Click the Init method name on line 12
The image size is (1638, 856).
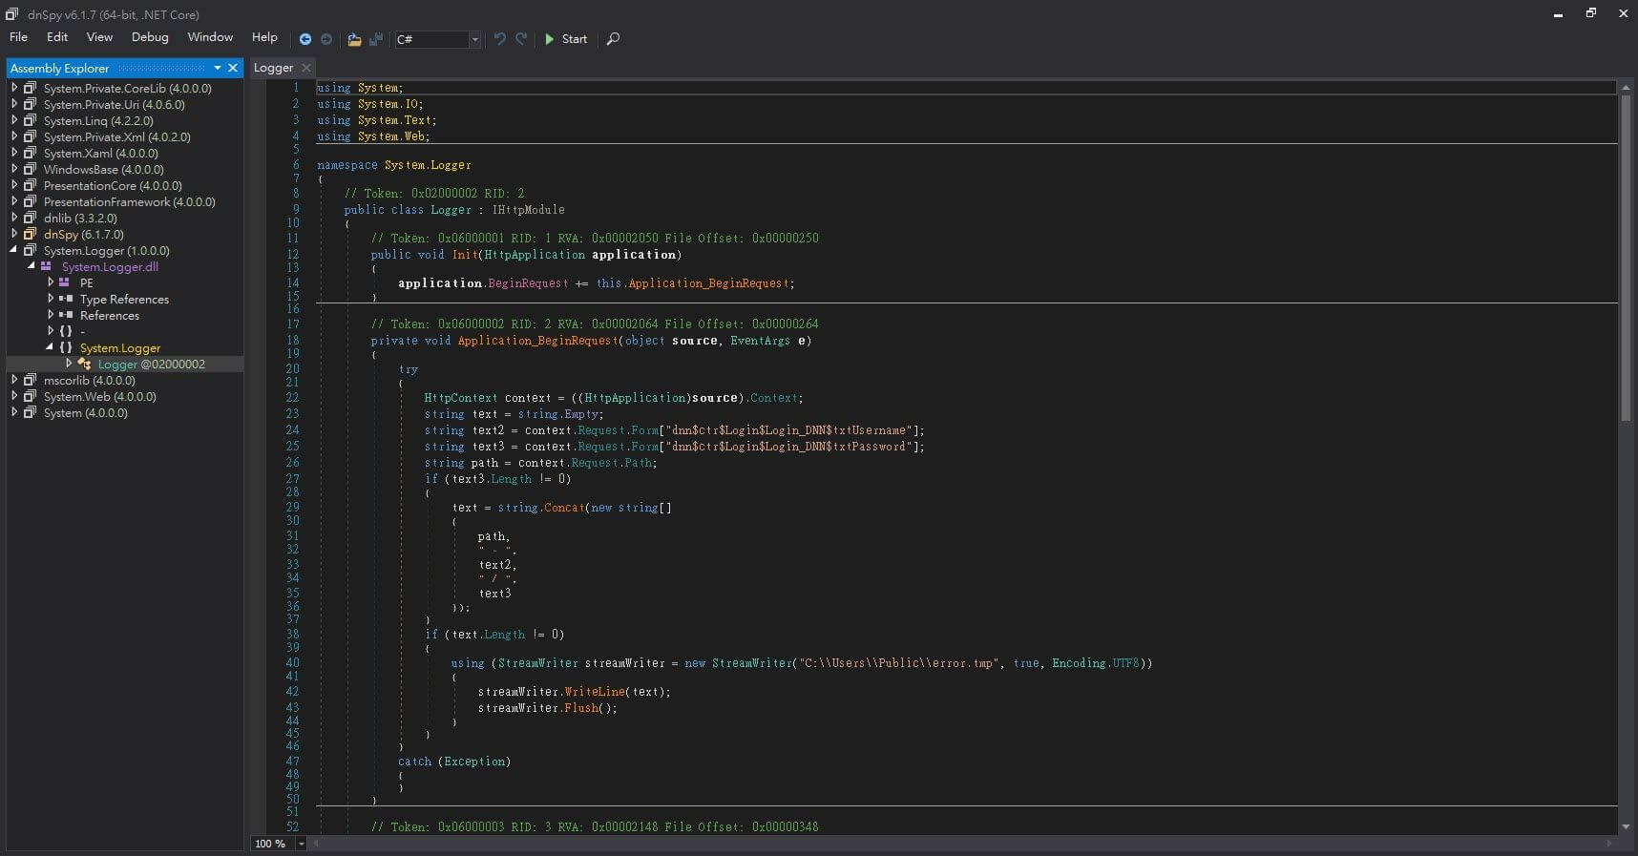(465, 254)
